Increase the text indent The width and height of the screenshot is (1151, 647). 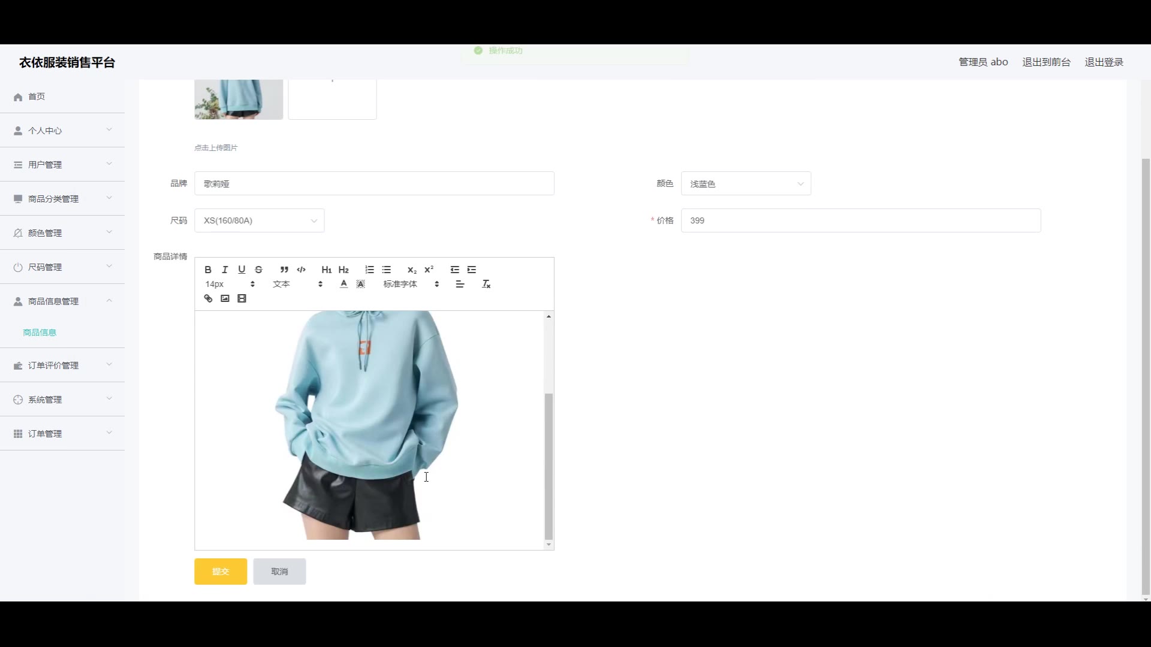(x=472, y=270)
